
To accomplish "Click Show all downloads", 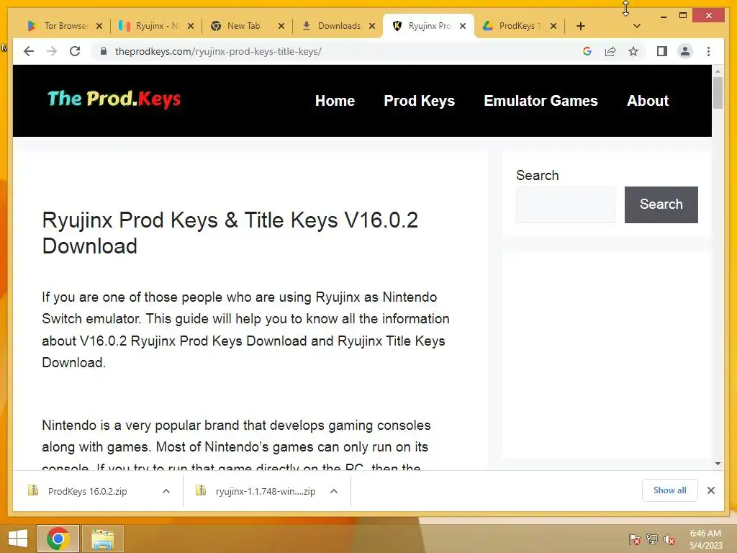I will pyautogui.click(x=670, y=490).
